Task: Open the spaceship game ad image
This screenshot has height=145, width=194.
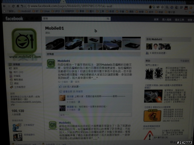Action: click(153, 96)
